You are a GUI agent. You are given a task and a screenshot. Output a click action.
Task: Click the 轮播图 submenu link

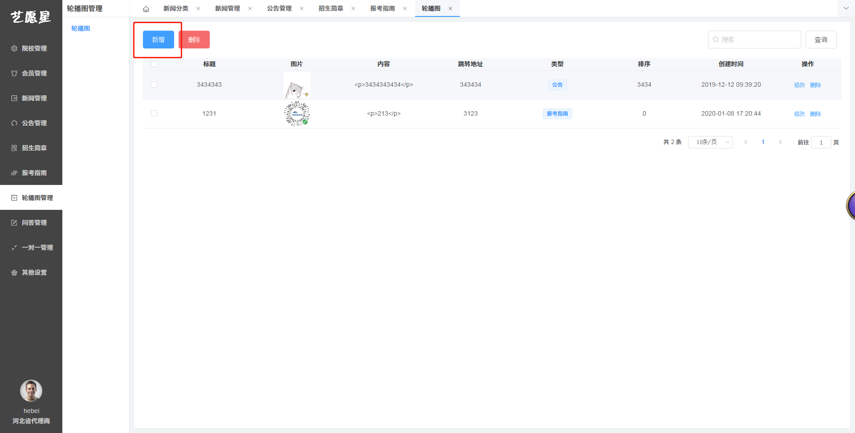(x=81, y=28)
